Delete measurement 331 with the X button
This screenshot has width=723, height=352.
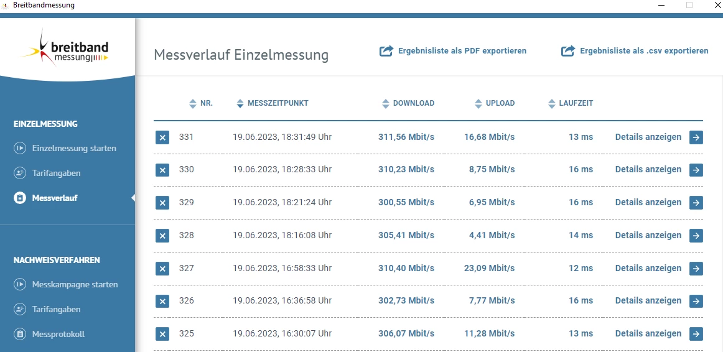click(x=162, y=137)
